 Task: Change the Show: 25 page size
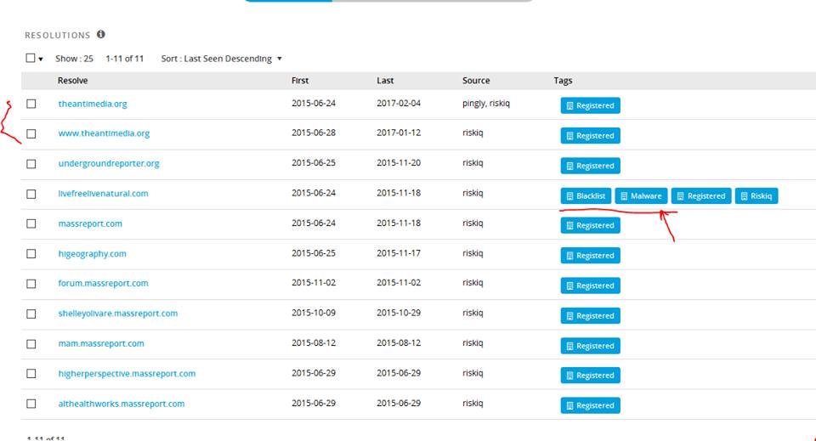coord(74,59)
